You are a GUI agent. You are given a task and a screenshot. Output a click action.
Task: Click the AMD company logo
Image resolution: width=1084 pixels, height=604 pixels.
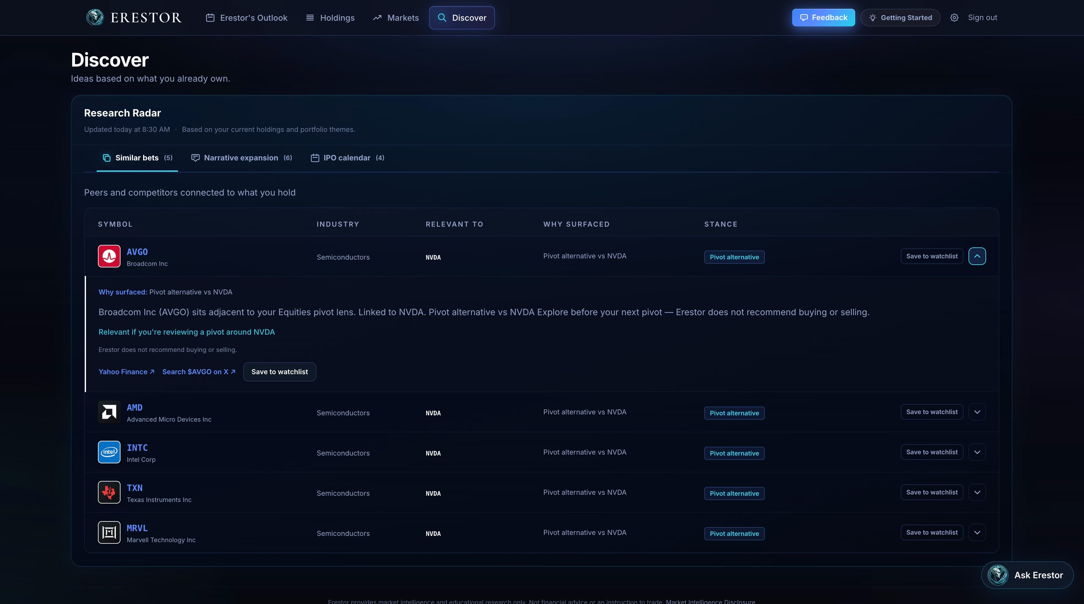point(109,412)
